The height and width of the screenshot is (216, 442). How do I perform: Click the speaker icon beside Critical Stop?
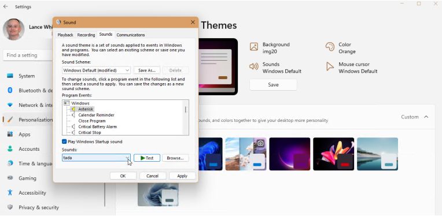click(73, 132)
